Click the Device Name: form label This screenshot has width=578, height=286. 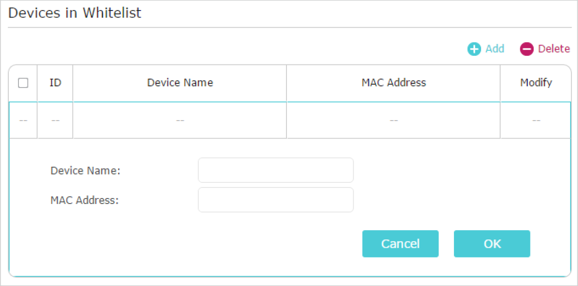[85, 171]
